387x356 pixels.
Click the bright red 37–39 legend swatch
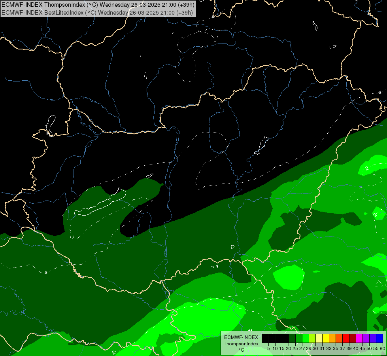pos(346,339)
